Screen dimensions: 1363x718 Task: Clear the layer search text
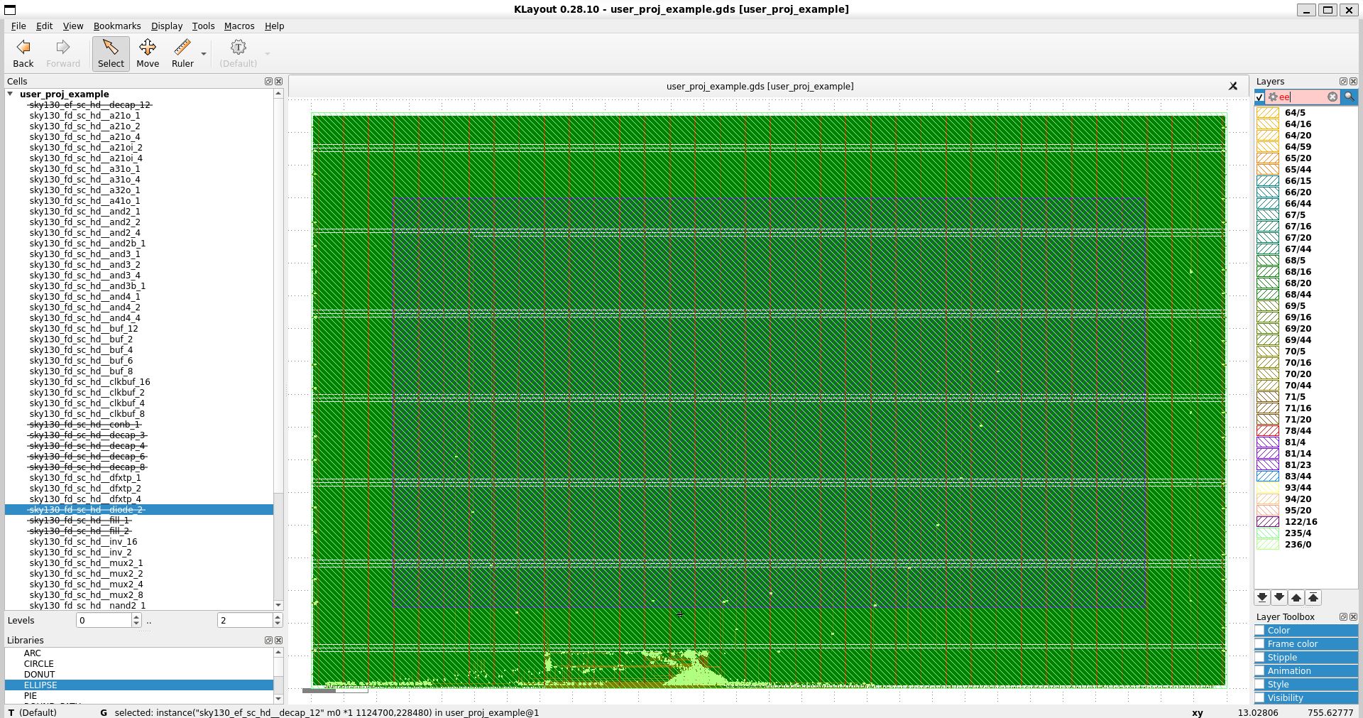pyautogui.click(x=1332, y=97)
